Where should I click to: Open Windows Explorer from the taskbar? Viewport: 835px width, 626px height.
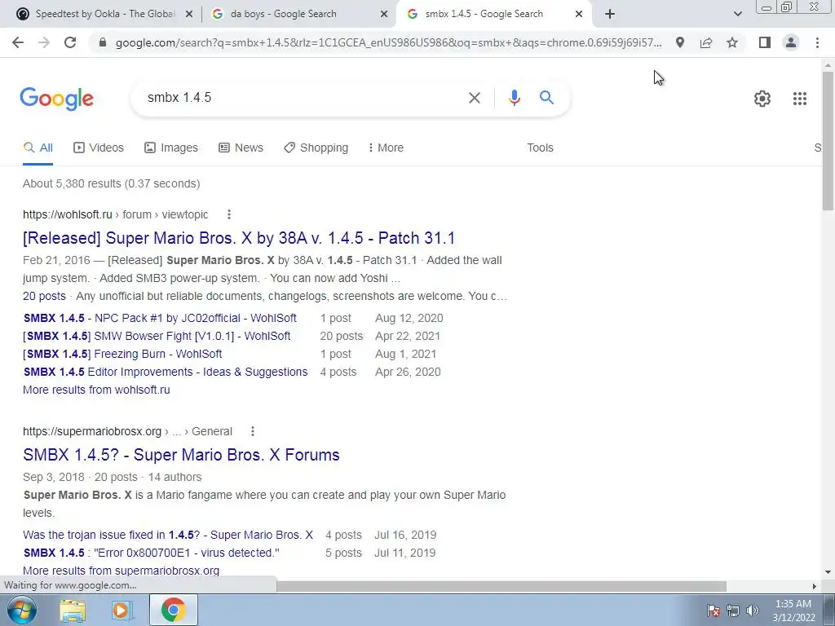click(x=73, y=611)
